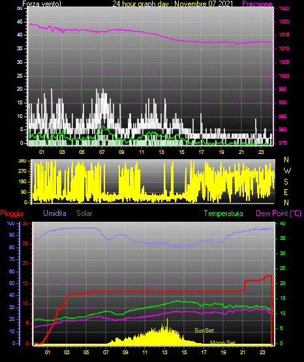
Task: Click the red 25 rain axis value
Action: [25, 243]
